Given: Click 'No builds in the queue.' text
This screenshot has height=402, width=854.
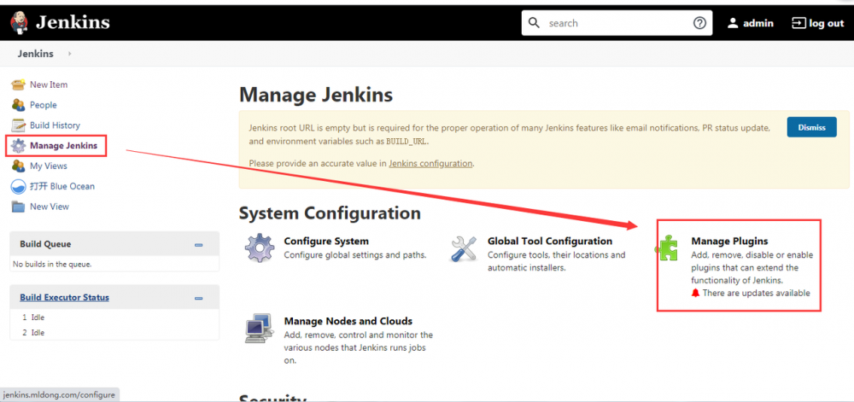Looking at the screenshot, I should point(52,265).
